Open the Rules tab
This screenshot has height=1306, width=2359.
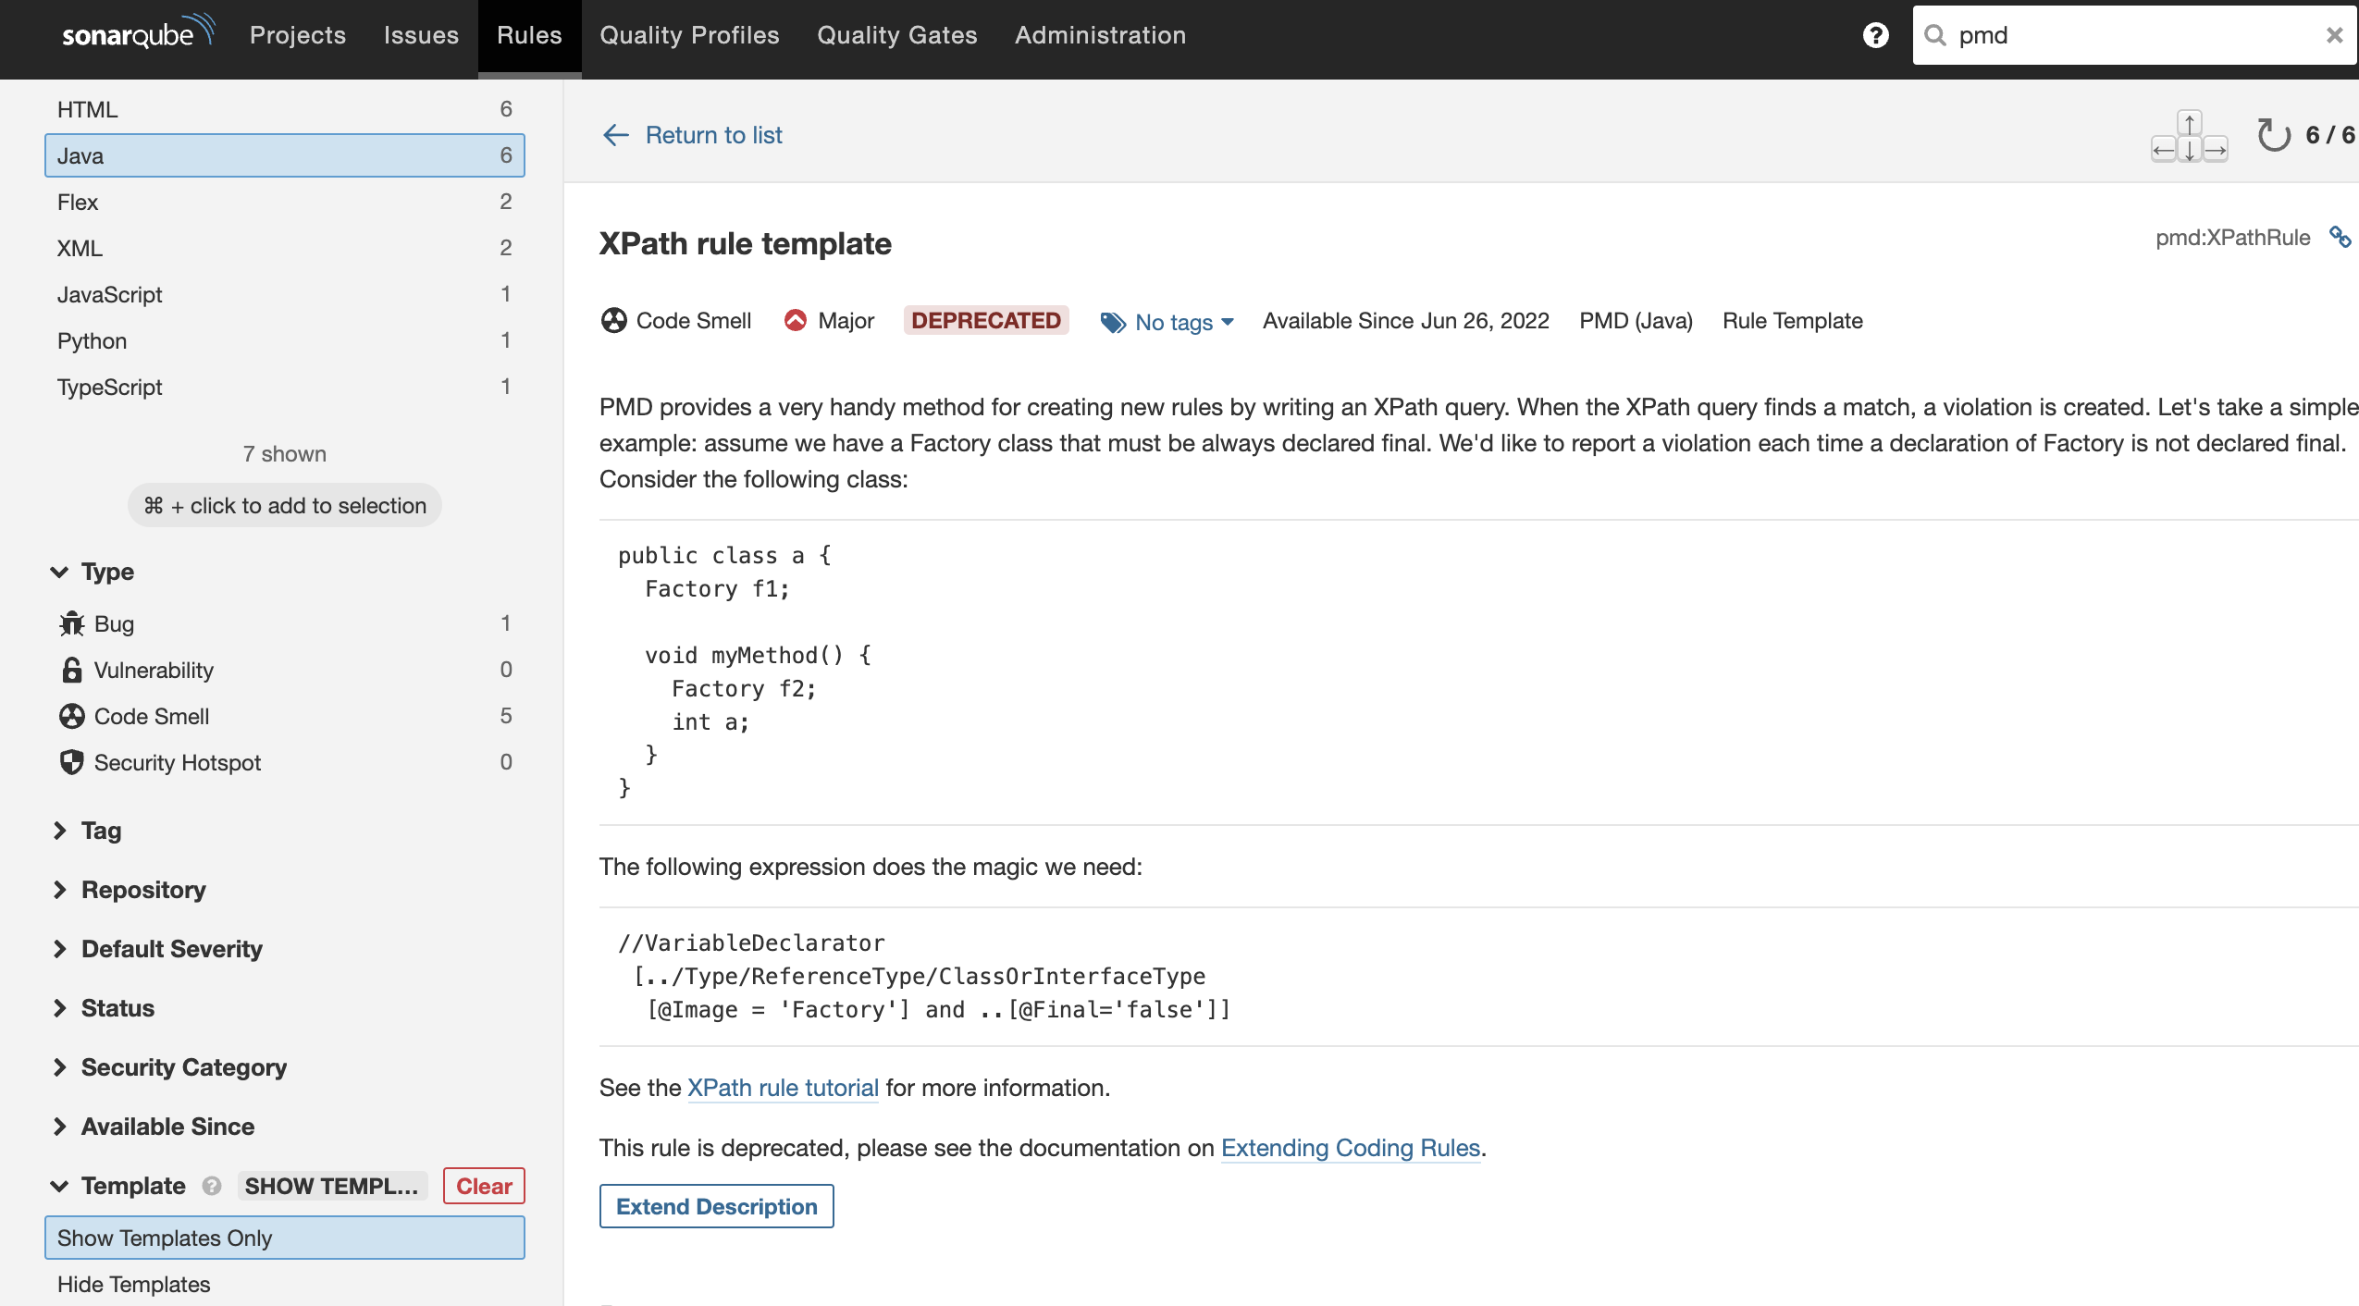click(529, 35)
